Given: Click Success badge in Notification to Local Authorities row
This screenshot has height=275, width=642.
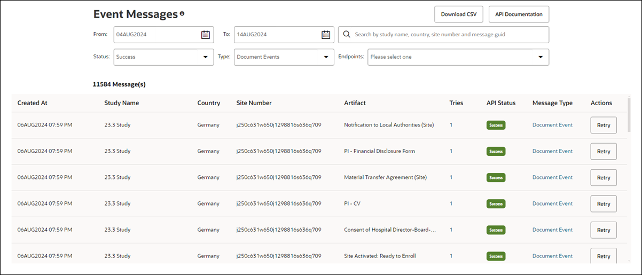Looking at the screenshot, I should [x=496, y=125].
